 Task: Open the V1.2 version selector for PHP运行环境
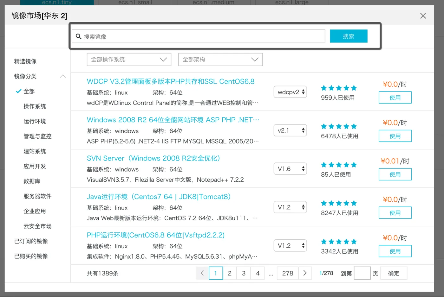click(290, 245)
